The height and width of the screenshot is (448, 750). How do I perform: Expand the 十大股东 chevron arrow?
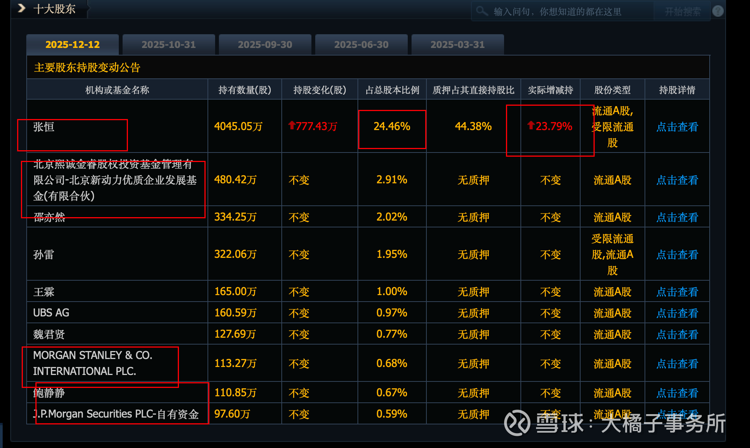(22, 8)
